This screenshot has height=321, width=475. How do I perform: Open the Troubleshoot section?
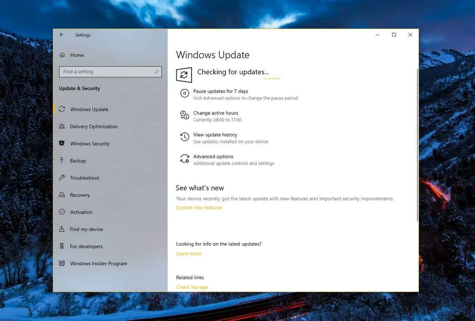point(84,178)
